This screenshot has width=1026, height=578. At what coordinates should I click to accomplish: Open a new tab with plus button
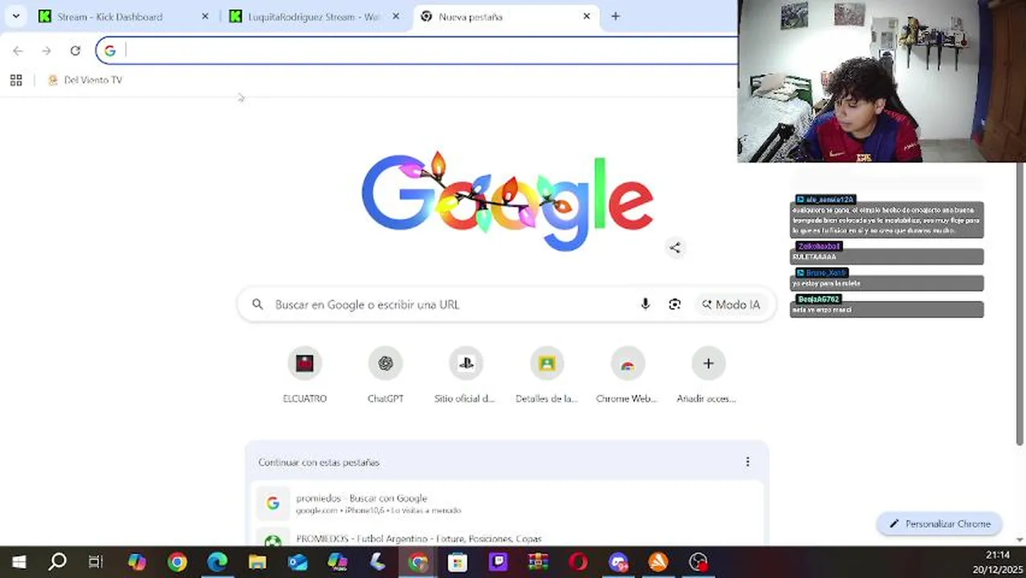tap(615, 16)
